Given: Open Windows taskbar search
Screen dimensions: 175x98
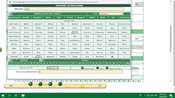Looking at the screenshot, I should tap(10, 96).
